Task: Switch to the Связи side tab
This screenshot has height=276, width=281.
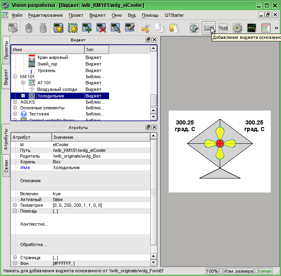Action: [x=6, y=166]
